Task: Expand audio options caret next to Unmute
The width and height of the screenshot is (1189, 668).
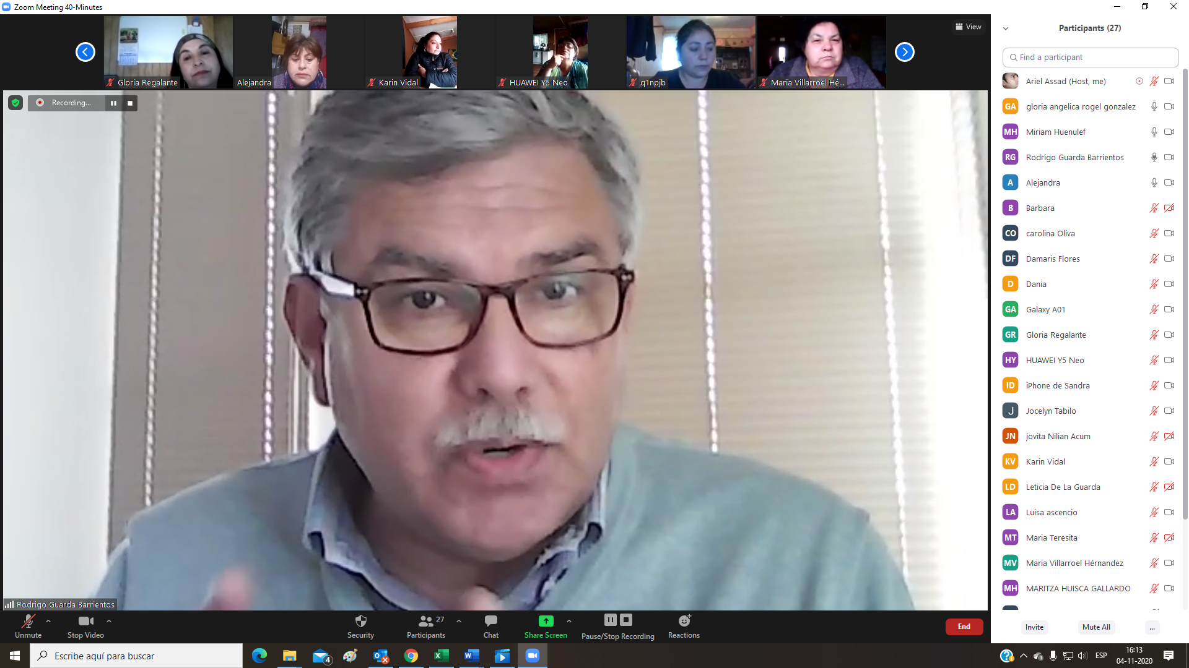Action: [x=48, y=621]
